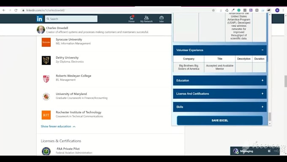Collapse list with Show fewer education
Screen dimensions: 287x162
point(58,126)
